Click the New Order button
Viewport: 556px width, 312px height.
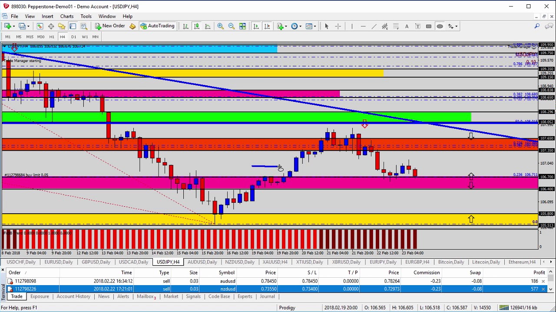click(x=110, y=26)
